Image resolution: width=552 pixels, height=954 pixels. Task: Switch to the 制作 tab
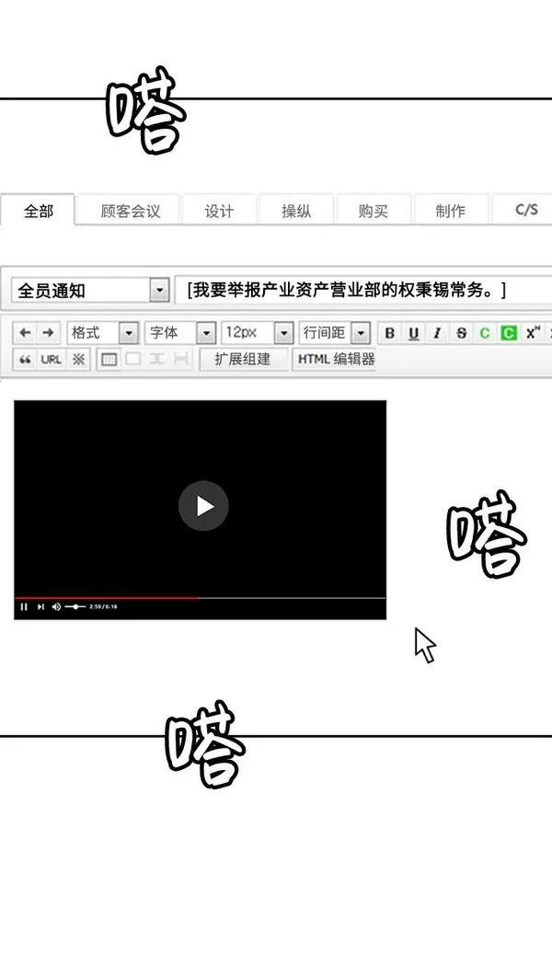point(450,211)
